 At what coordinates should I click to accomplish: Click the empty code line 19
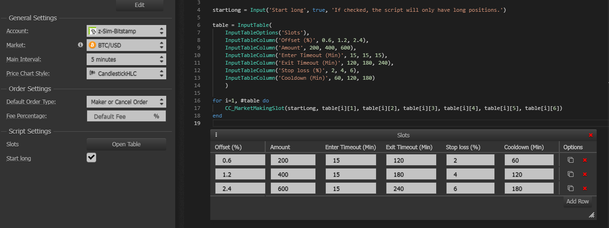coord(410,123)
